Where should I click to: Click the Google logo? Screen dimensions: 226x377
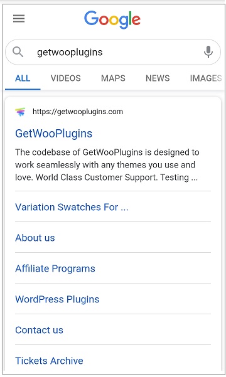pos(112,19)
